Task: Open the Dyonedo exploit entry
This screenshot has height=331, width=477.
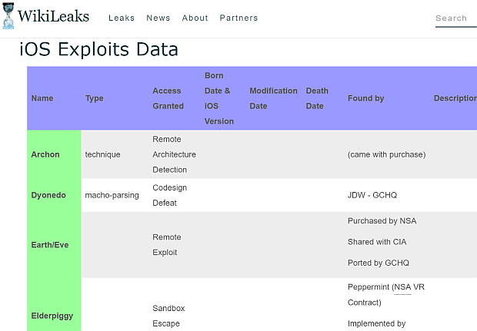Action: (x=48, y=195)
